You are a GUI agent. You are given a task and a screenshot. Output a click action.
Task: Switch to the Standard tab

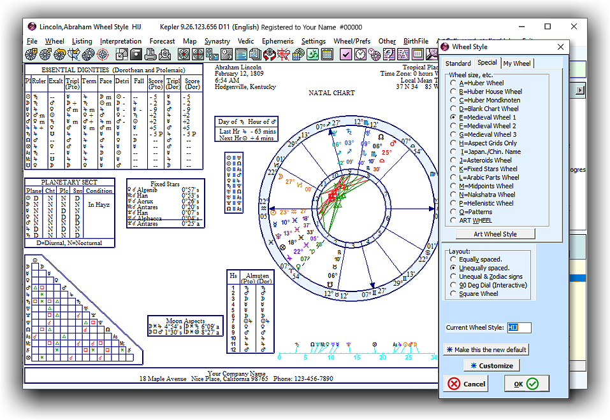[458, 63]
